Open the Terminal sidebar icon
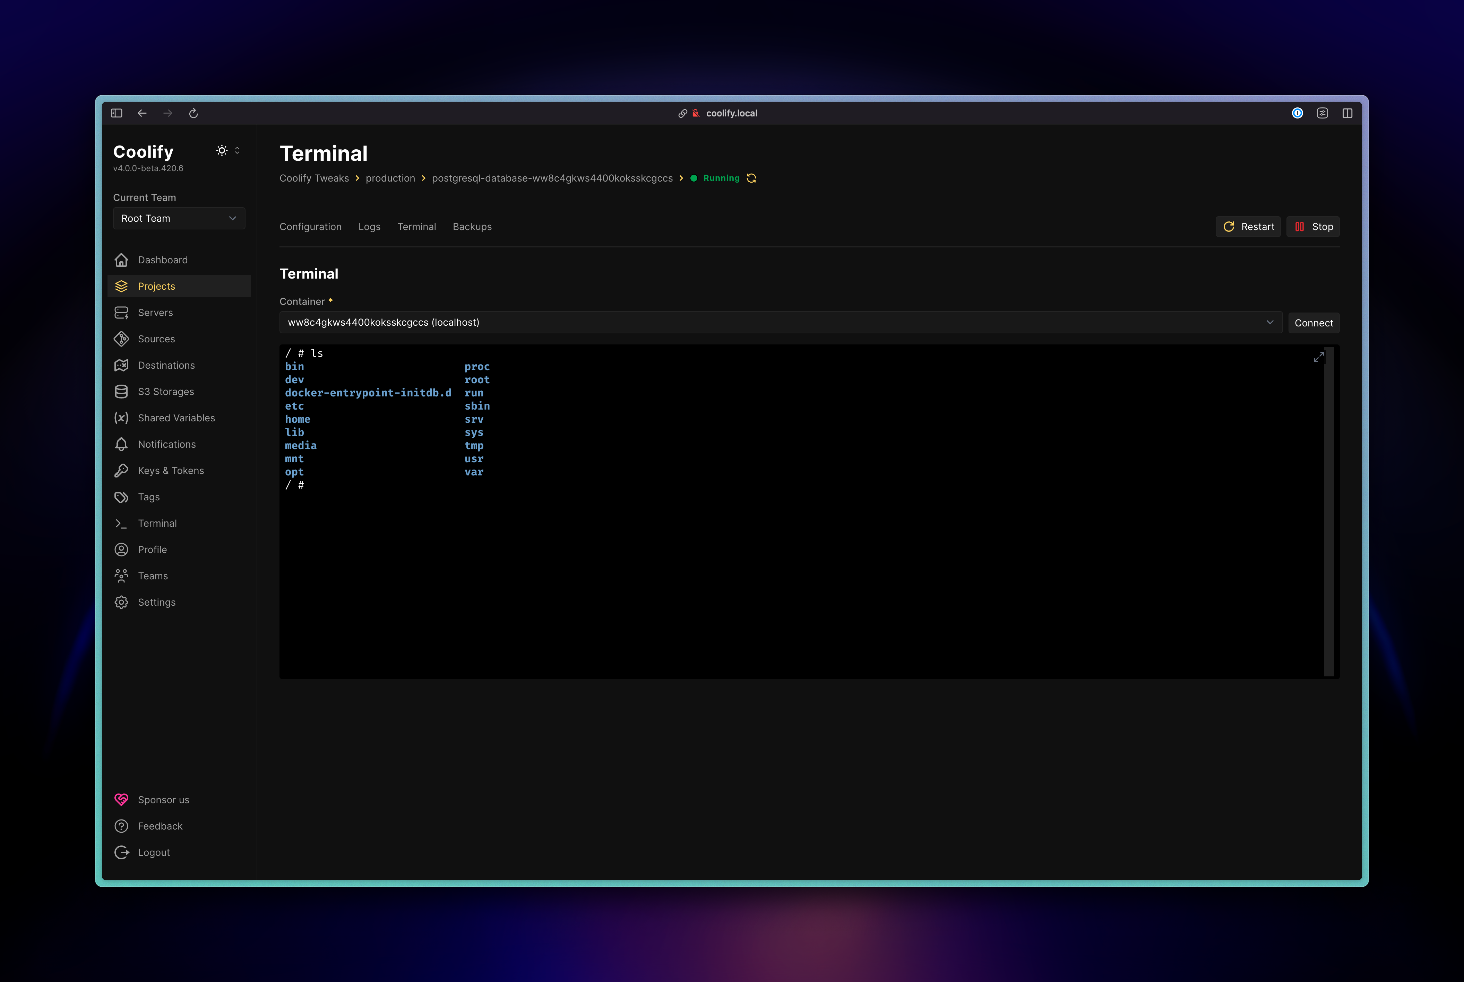The width and height of the screenshot is (1464, 982). tap(121, 523)
